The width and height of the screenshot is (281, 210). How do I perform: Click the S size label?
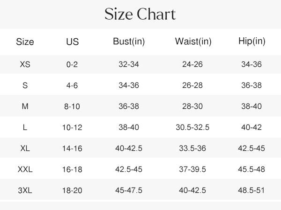(25, 85)
